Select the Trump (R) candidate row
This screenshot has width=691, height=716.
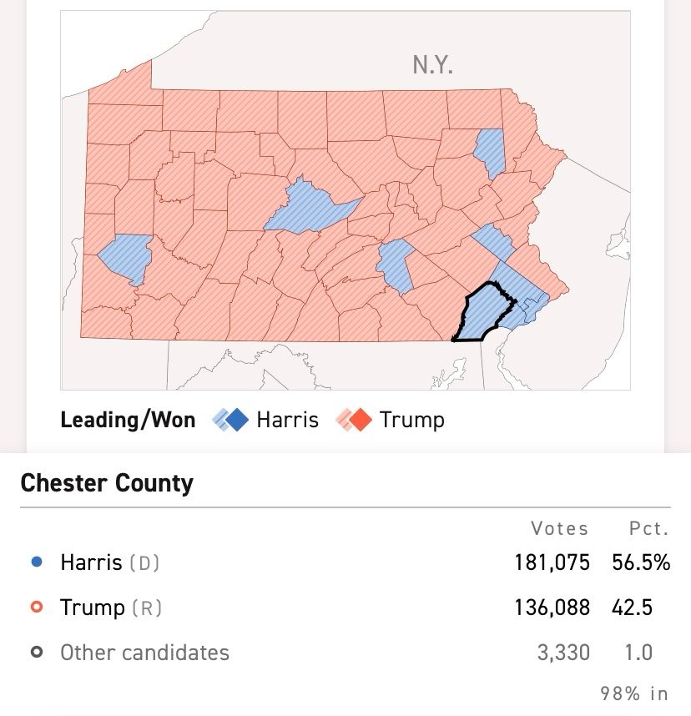click(x=345, y=608)
